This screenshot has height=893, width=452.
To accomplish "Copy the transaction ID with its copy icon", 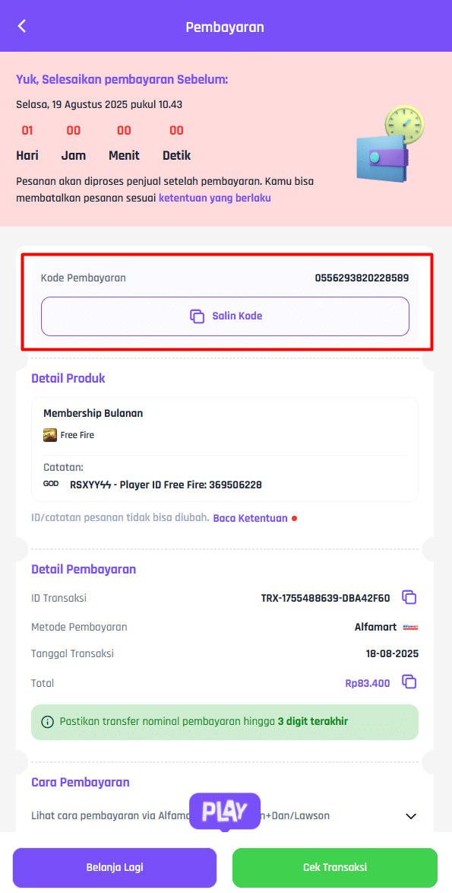I will pos(409,597).
